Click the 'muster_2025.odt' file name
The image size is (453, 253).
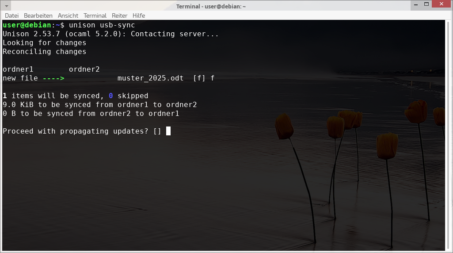pos(151,78)
